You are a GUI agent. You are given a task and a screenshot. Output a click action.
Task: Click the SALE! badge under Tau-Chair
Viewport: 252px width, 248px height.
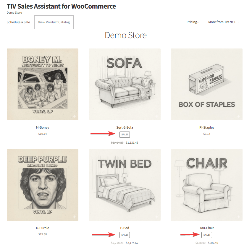coord(206,235)
